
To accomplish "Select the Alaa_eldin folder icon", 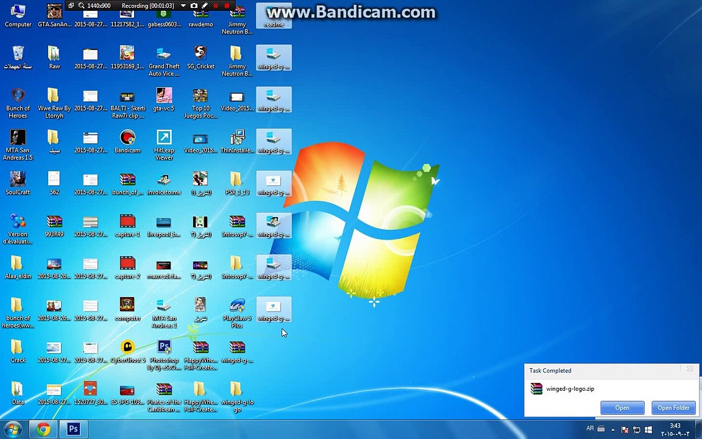I will [x=18, y=268].
